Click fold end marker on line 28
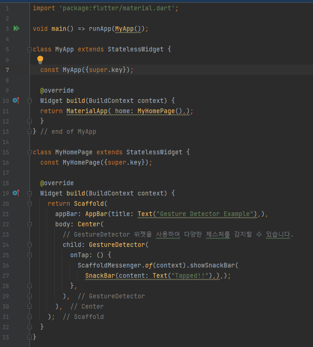The image size is (313, 347). (x=29, y=286)
